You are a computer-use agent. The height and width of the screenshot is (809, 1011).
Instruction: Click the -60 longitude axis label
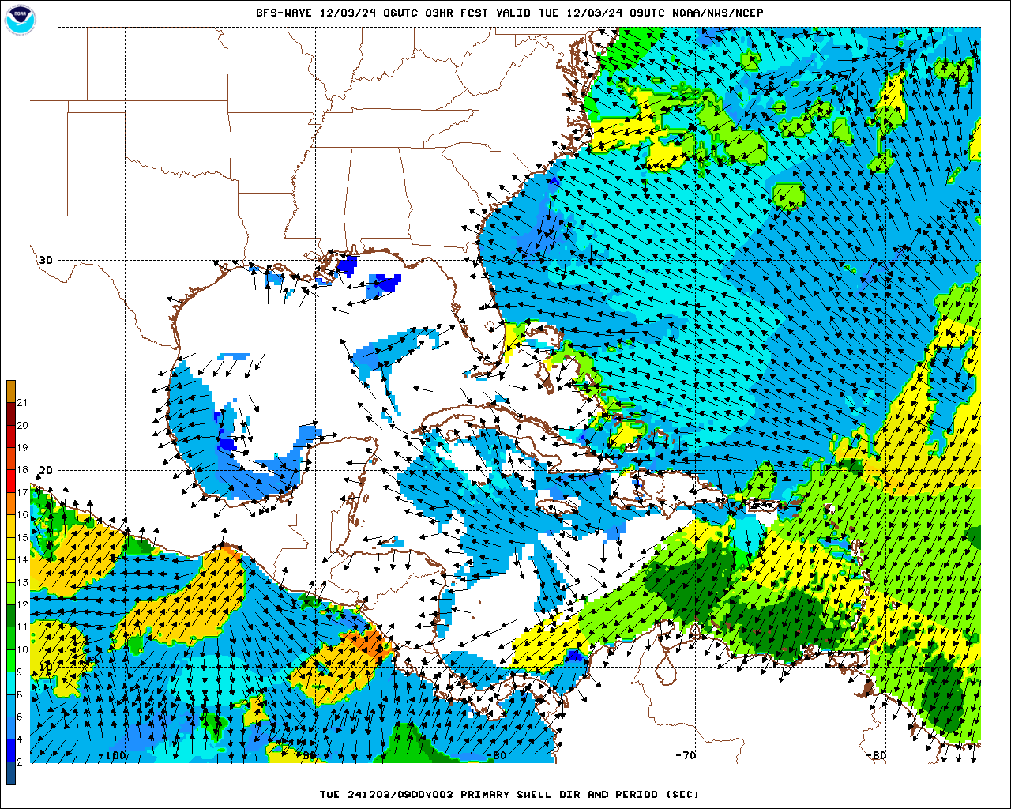875,755
